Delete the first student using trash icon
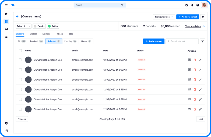The height and width of the screenshot is (137, 211). coord(195,60)
